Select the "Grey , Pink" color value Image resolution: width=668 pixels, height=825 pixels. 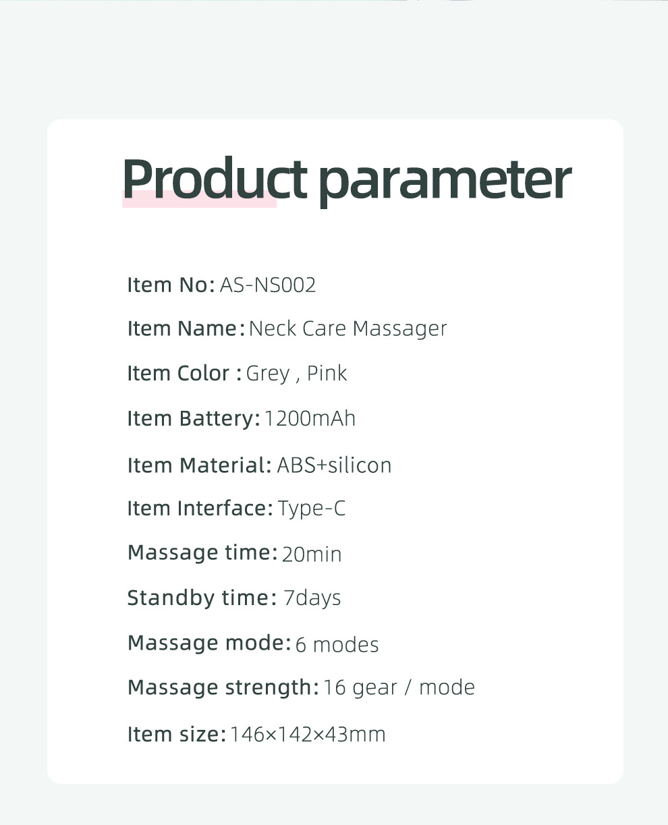[x=296, y=373]
